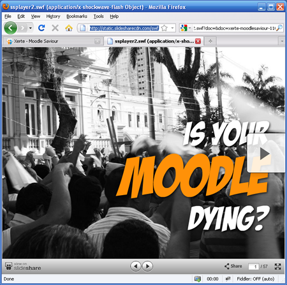Click the page identity icon in address bar
The height and width of the screenshot is (285, 287).
tap(83, 28)
